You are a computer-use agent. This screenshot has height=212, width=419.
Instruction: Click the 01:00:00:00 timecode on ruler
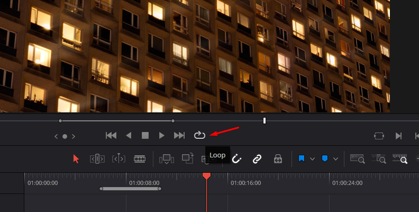pos(43,183)
